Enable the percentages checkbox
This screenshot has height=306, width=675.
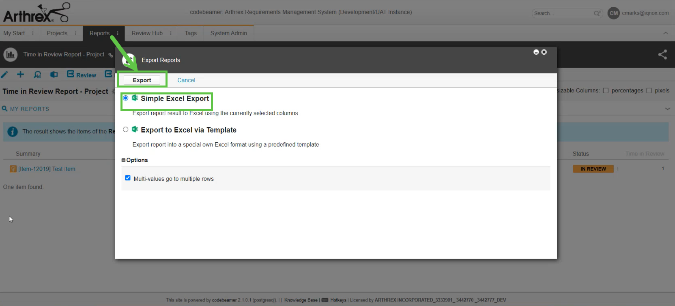pyautogui.click(x=606, y=91)
